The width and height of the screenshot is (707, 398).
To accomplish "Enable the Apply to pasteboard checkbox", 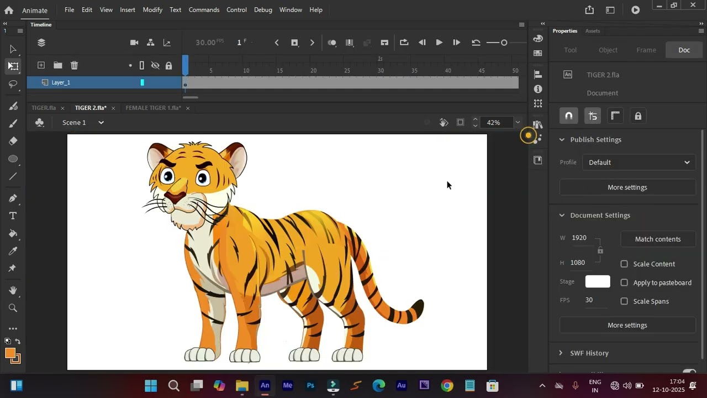I will pos(624,282).
